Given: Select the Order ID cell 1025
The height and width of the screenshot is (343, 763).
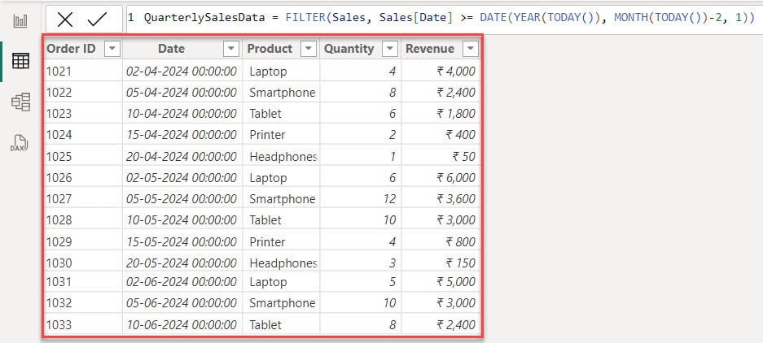Looking at the screenshot, I should pos(83,156).
